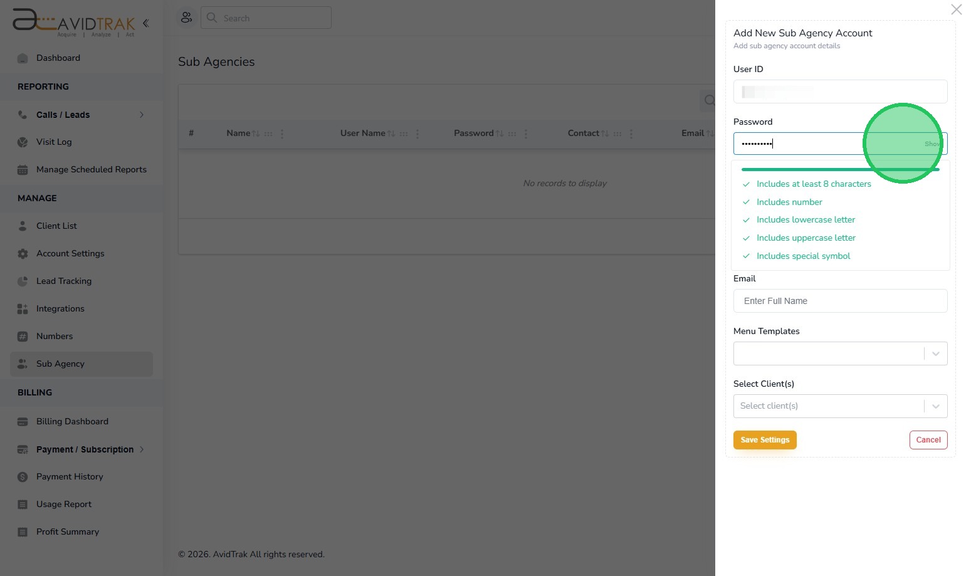Click the Dashboard sidebar icon
966x576 pixels.
pos(23,58)
